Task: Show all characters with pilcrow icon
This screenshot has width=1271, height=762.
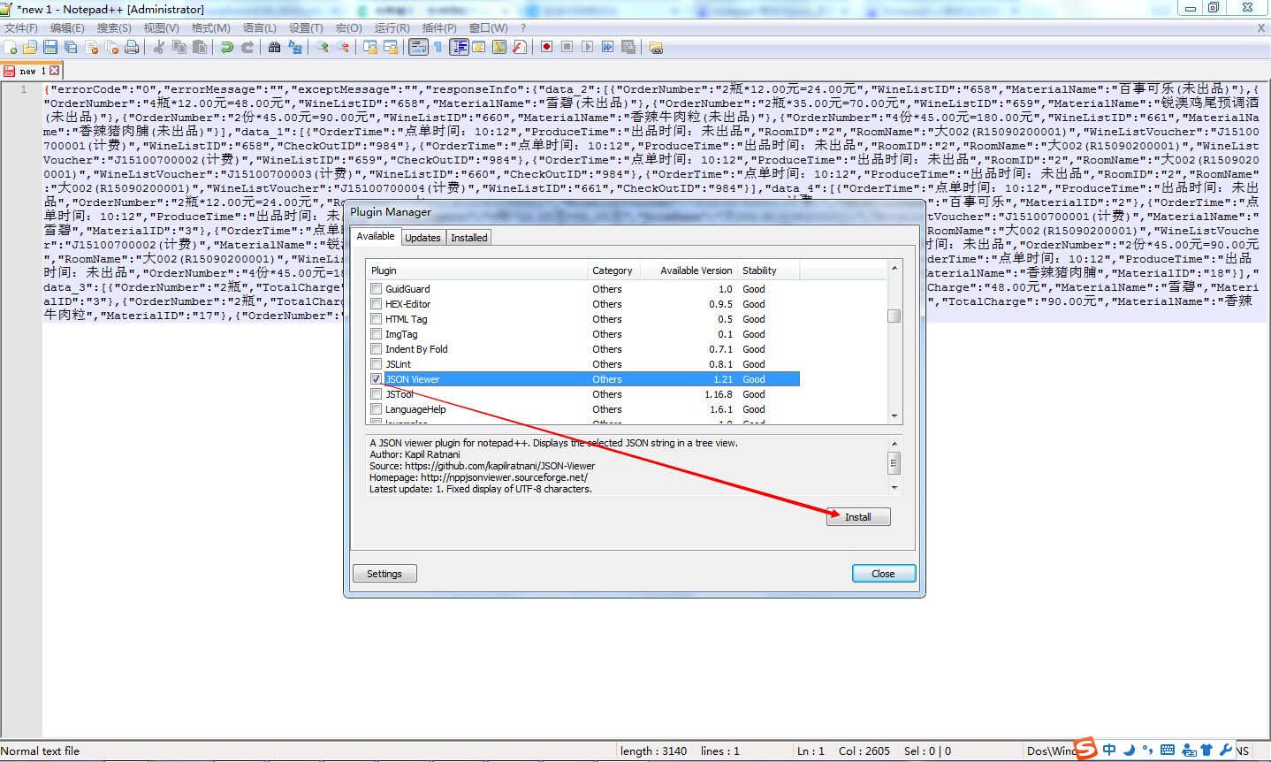Action: coord(438,47)
